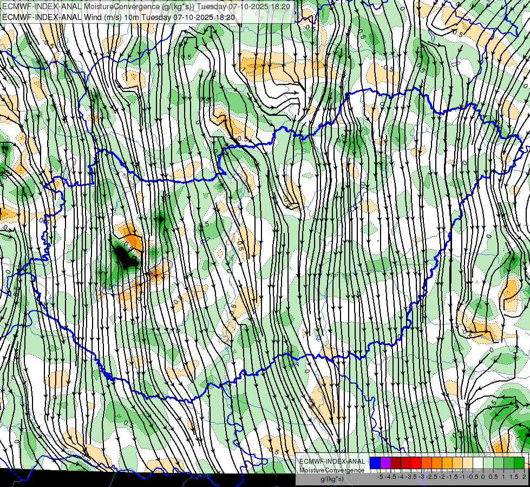Click the blue legend swatch below -5
The height and width of the screenshot is (487, 530).
tap(375, 463)
